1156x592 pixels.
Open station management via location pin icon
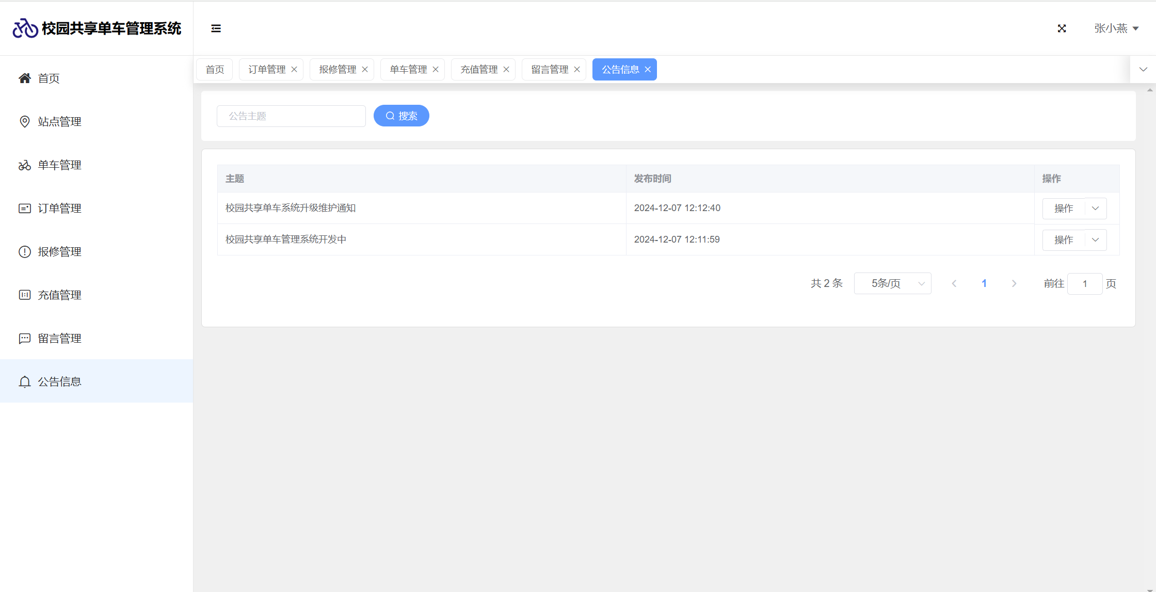click(24, 121)
